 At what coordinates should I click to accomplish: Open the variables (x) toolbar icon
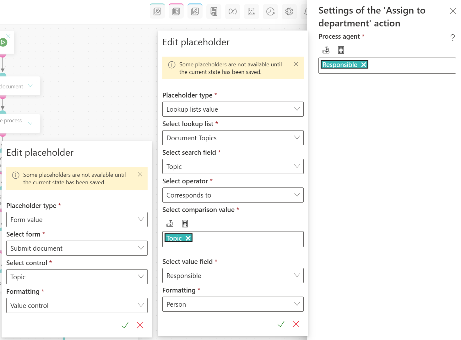click(x=233, y=12)
